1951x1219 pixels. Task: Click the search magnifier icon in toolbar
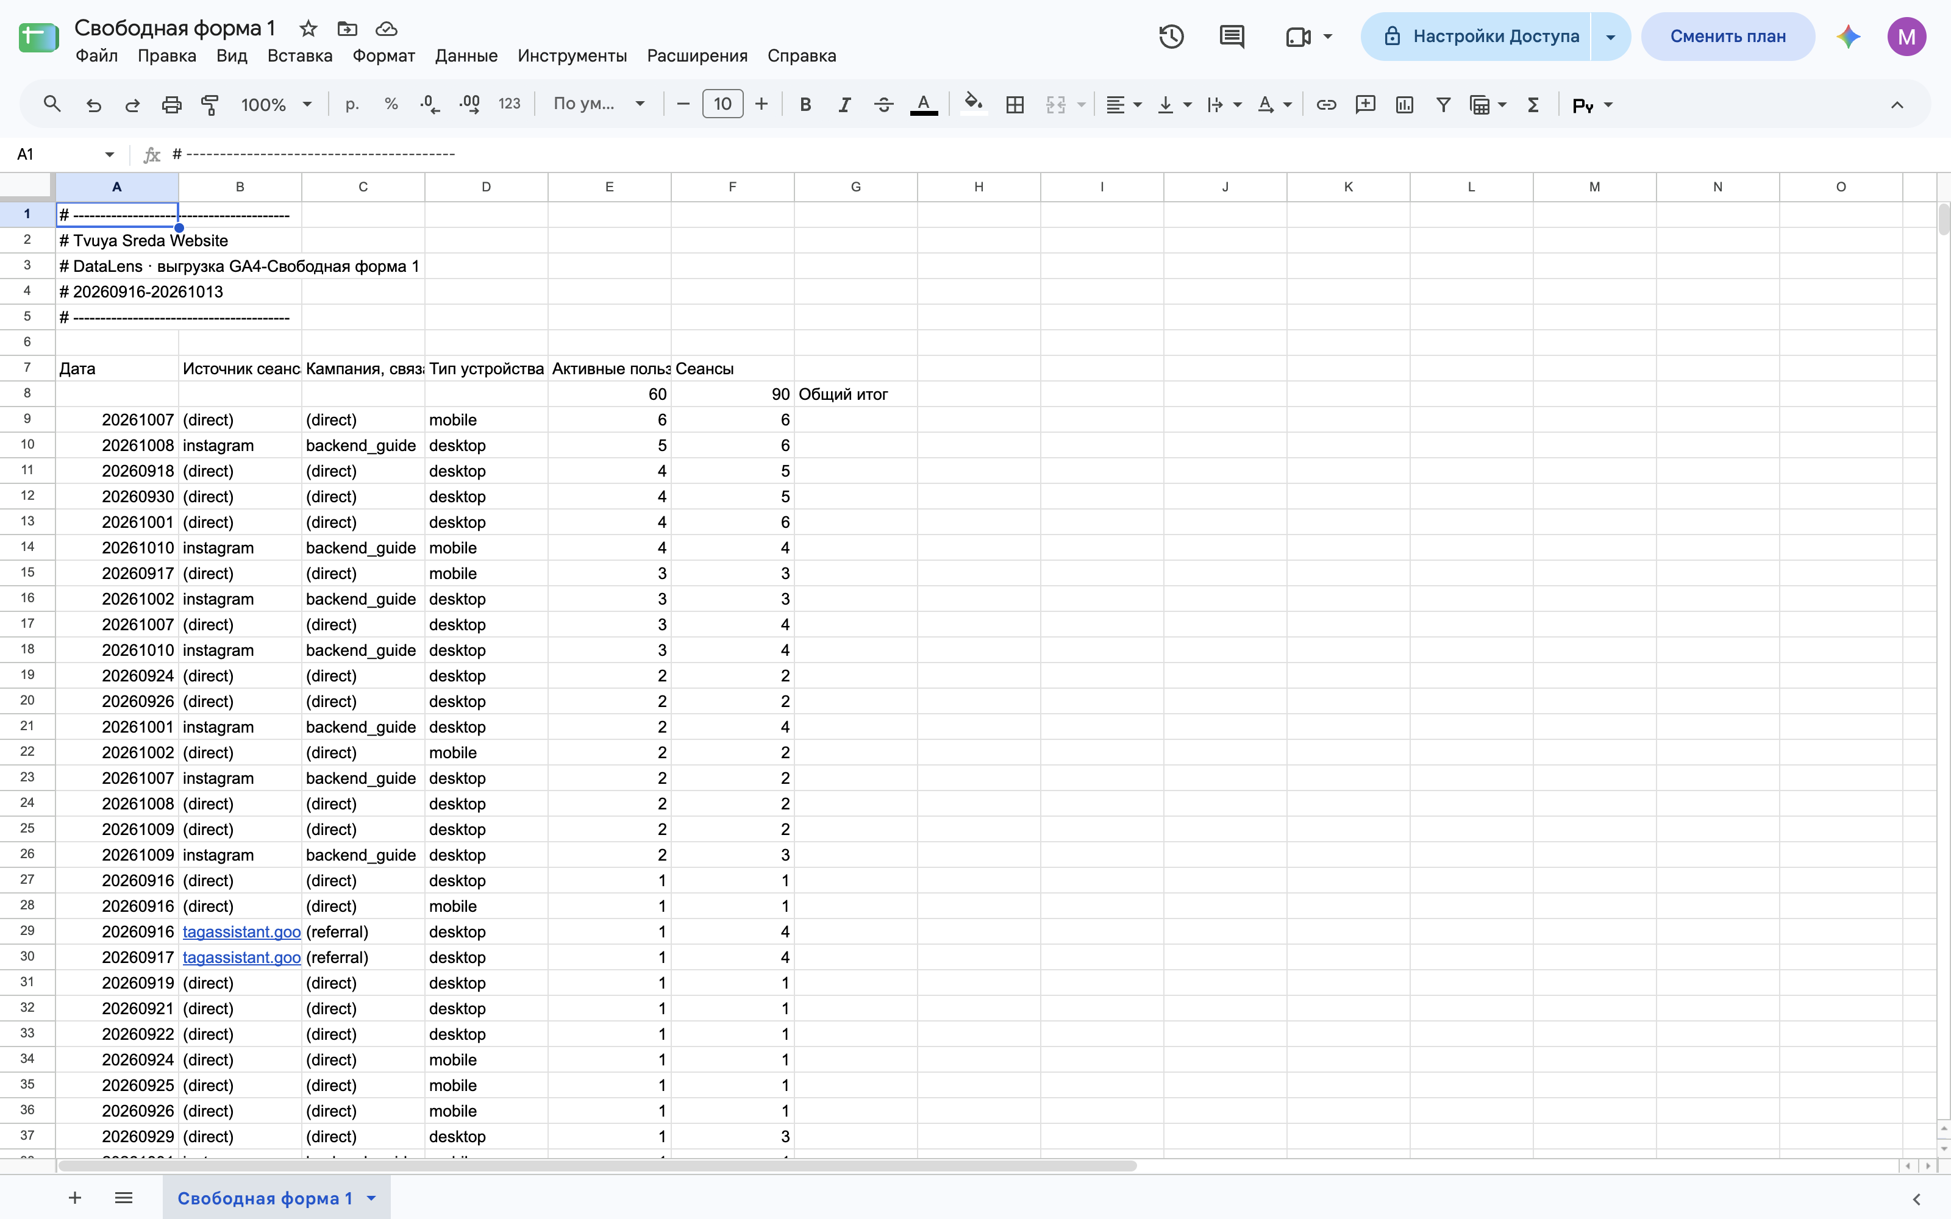pyautogui.click(x=52, y=104)
